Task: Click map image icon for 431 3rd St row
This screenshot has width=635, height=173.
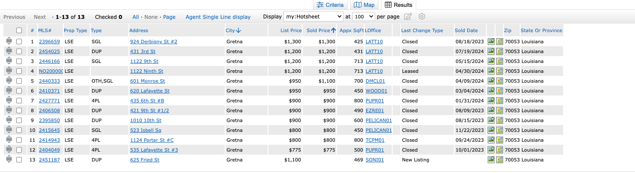Action: tap(500, 51)
